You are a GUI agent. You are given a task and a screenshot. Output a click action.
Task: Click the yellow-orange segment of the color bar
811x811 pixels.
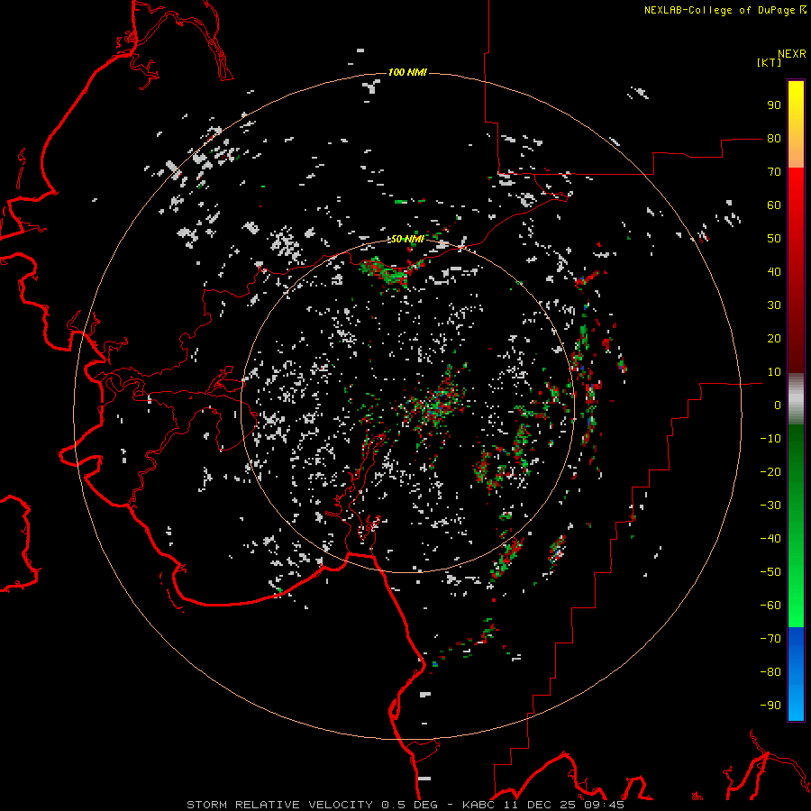[x=796, y=124]
